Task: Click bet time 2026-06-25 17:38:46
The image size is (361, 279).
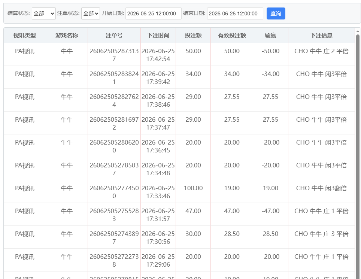Action: pos(158,100)
